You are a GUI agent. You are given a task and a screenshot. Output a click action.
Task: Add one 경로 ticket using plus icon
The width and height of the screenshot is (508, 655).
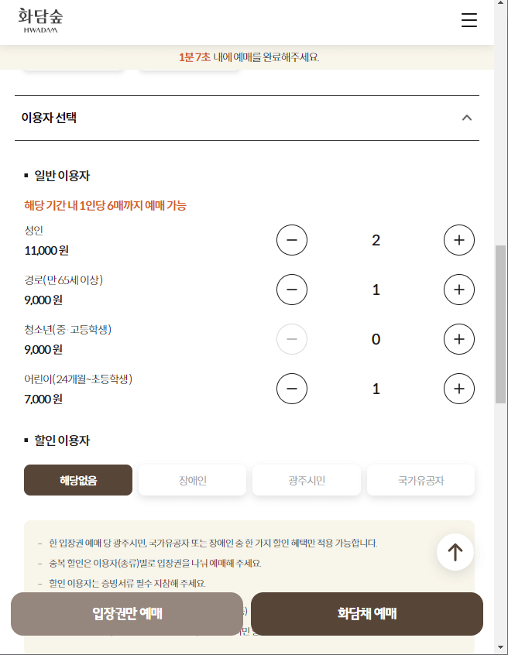[459, 290]
